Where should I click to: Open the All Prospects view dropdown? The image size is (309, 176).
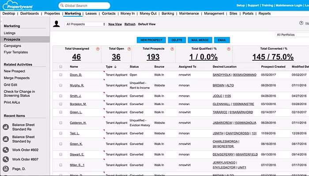pos(85,24)
